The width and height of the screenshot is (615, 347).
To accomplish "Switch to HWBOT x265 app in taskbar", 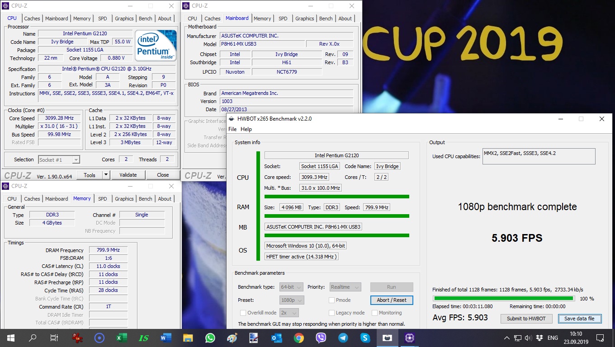I will click(x=387, y=338).
